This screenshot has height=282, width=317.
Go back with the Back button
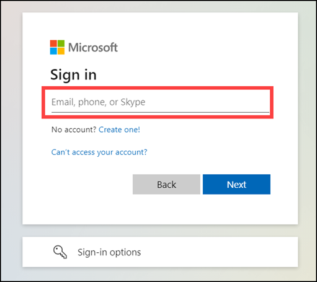[x=166, y=184]
